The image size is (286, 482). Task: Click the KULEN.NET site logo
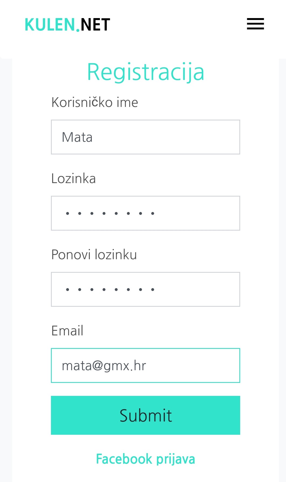[67, 25]
